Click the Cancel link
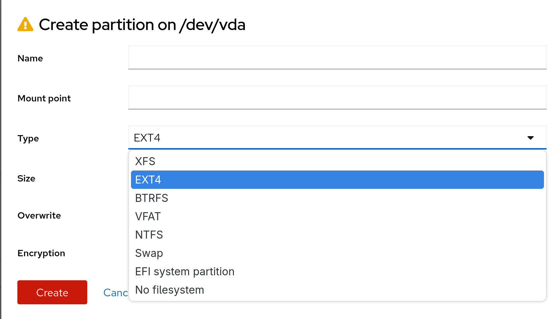This screenshot has height=319, width=560. click(115, 293)
